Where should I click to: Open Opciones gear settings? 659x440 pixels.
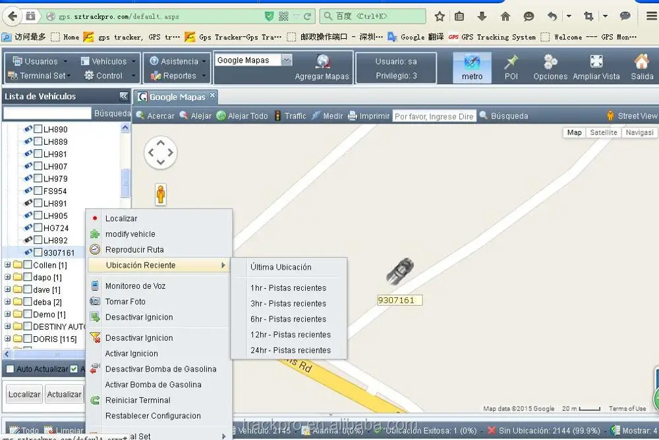point(550,62)
